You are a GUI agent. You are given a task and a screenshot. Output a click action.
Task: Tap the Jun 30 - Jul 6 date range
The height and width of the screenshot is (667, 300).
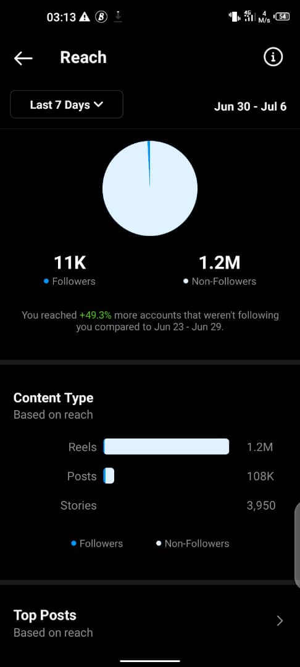point(250,106)
